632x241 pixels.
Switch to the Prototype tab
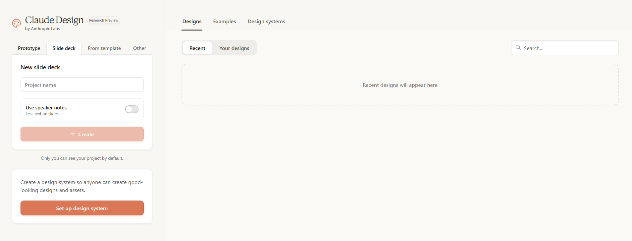pyautogui.click(x=29, y=48)
